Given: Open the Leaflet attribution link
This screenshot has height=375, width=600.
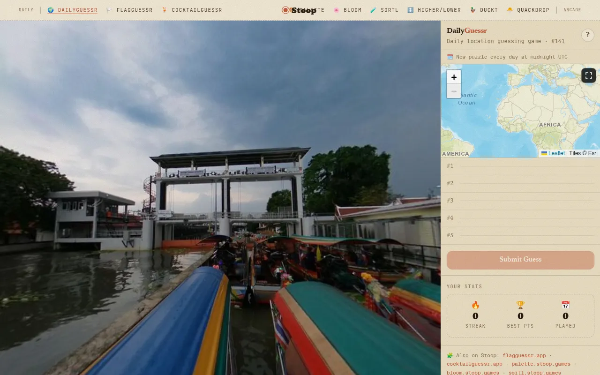Looking at the screenshot, I should tap(553, 153).
